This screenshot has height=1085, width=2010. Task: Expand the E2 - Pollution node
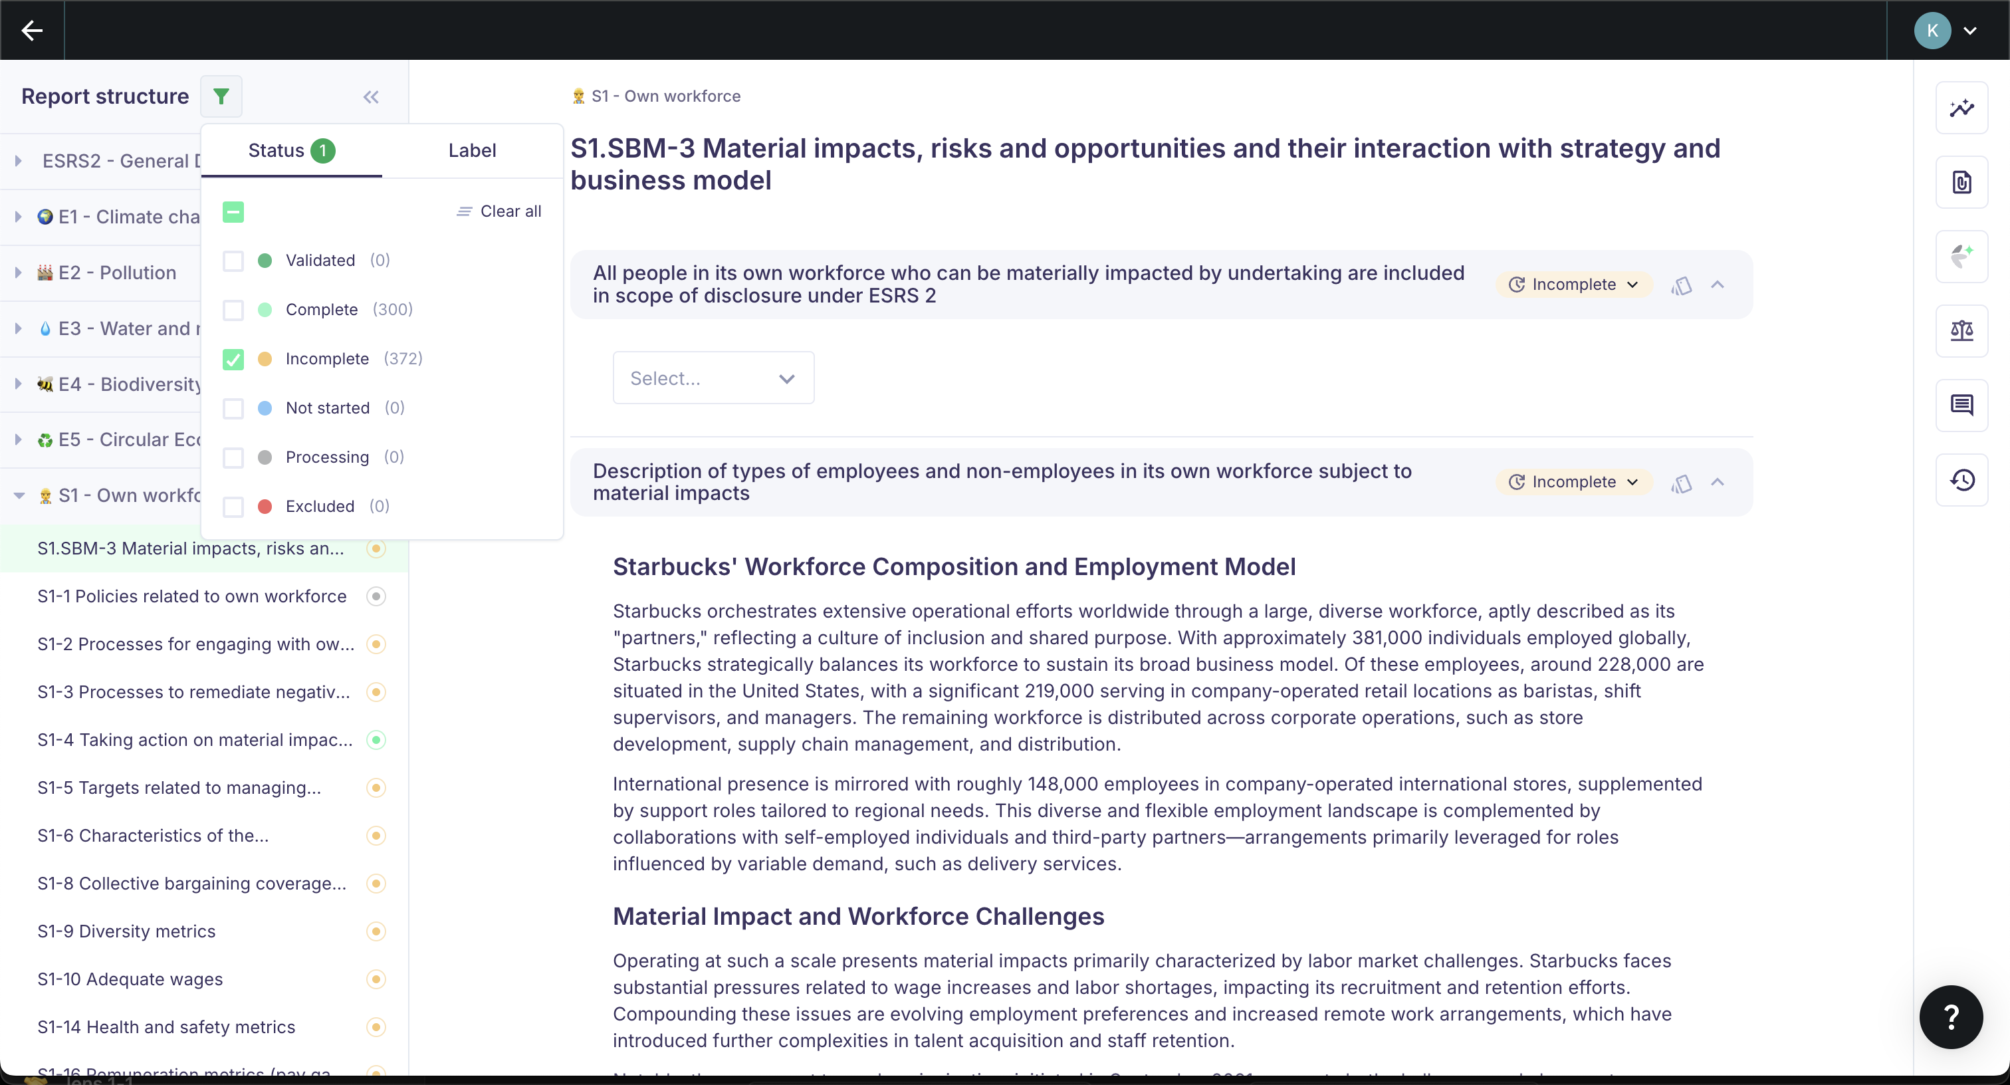point(18,273)
